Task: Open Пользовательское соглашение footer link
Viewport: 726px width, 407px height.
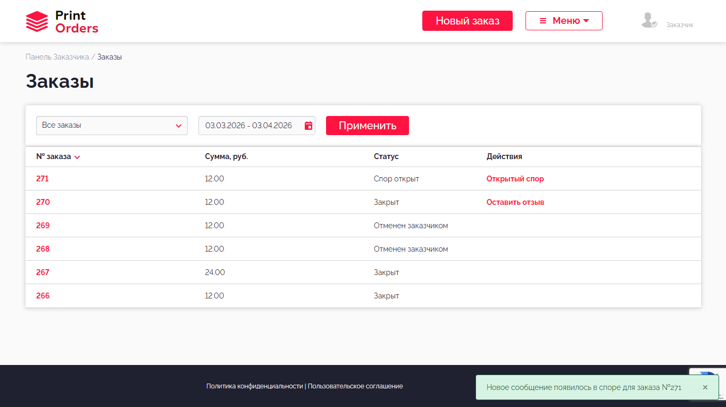Action: 355,386
